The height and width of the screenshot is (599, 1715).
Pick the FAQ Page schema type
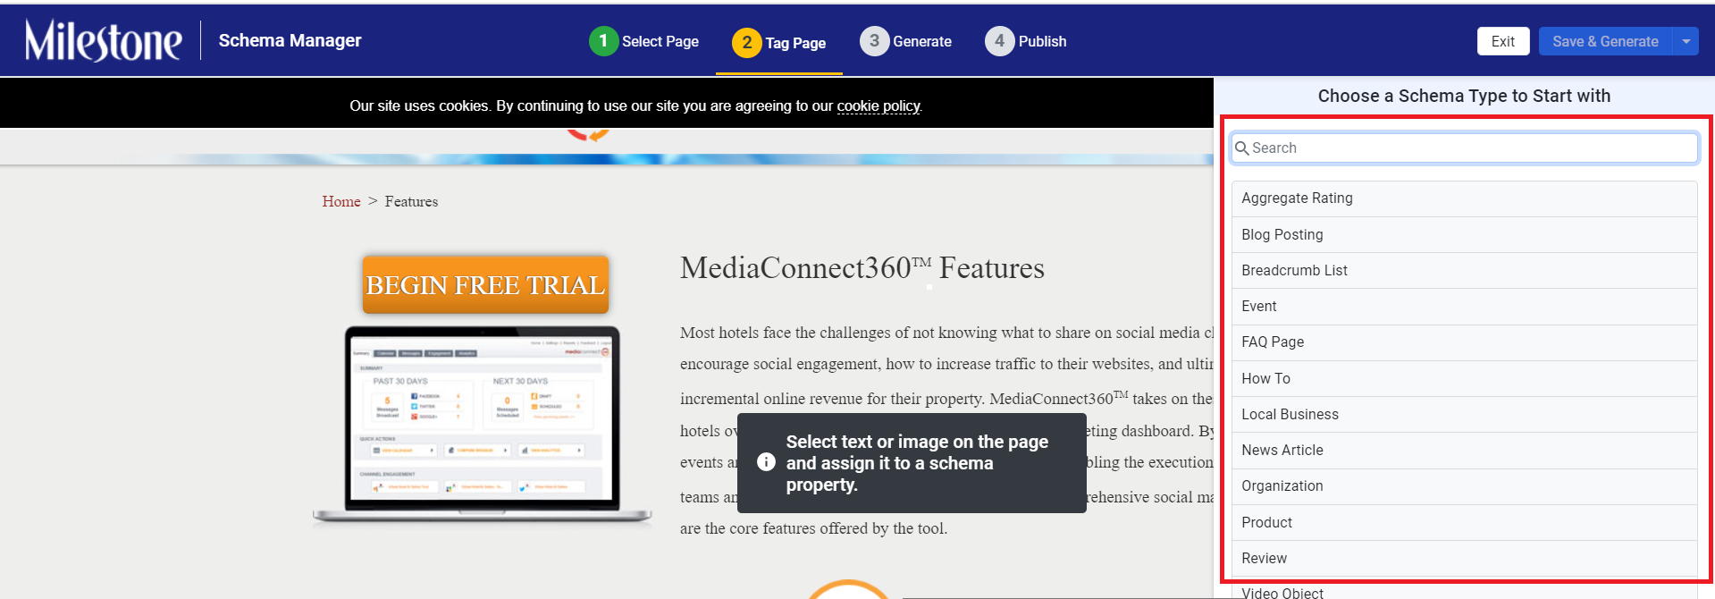tap(1465, 342)
